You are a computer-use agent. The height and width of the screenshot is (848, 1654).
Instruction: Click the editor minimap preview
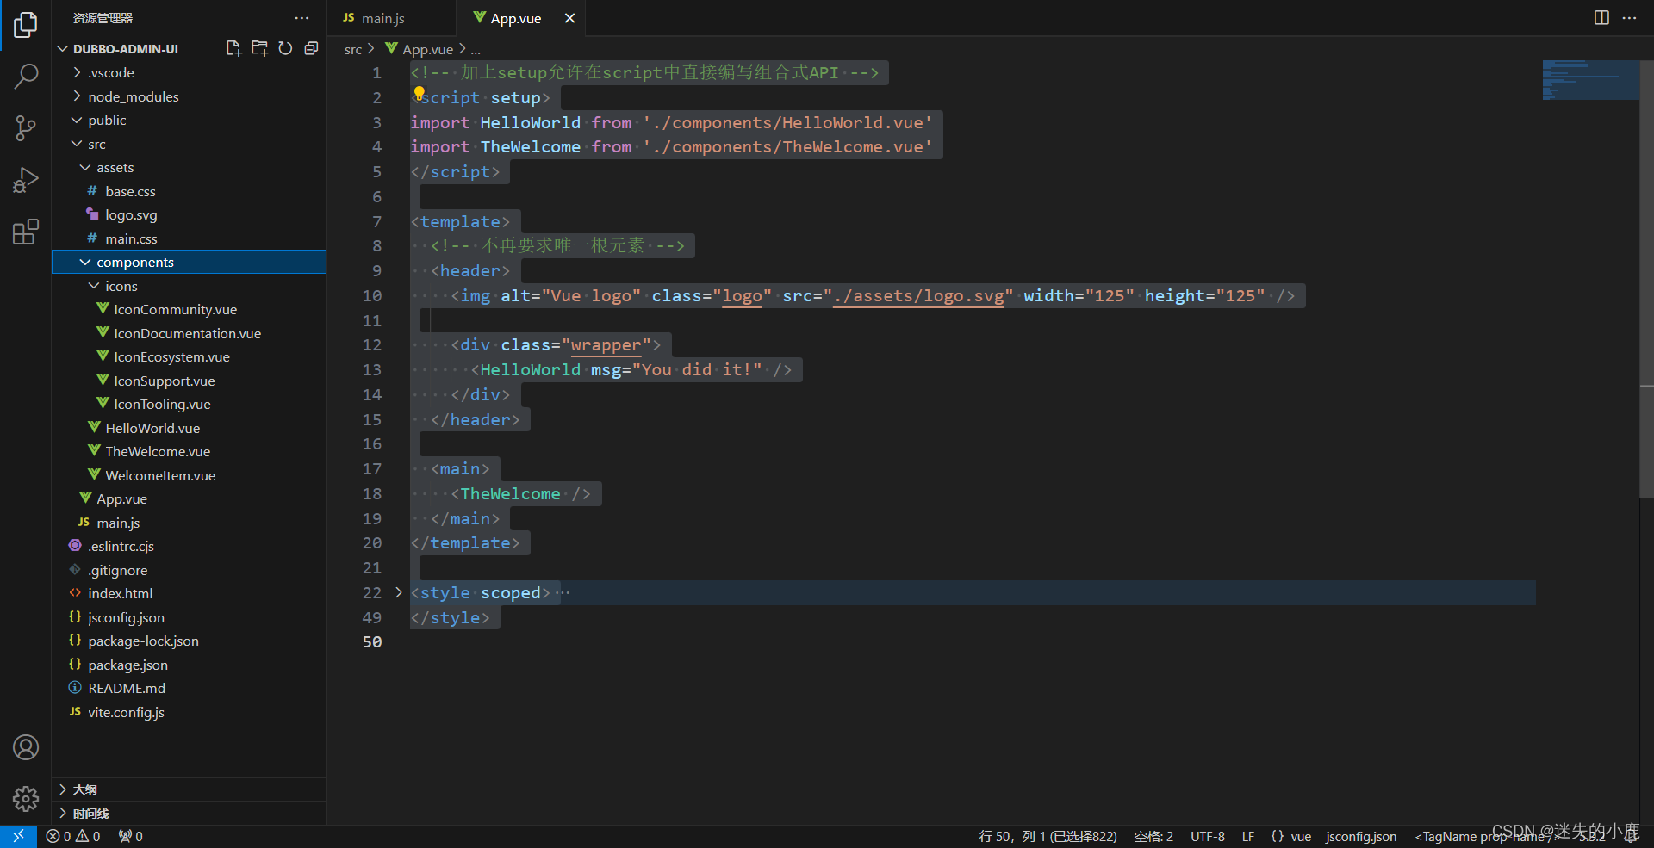[1589, 80]
